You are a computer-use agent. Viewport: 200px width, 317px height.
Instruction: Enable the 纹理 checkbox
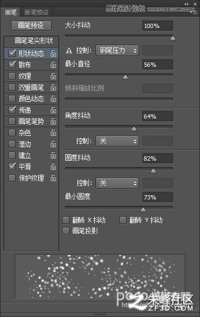pyautogui.click(x=12, y=76)
